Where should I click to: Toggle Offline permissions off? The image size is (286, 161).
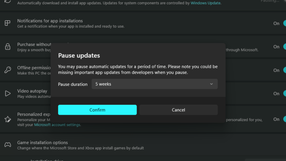[x=284, y=70]
